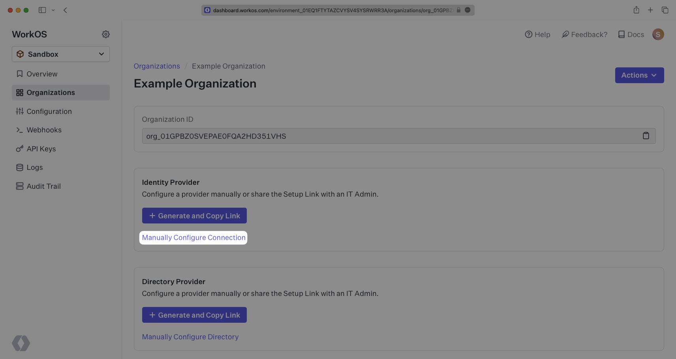Open the Safari share icon
This screenshot has height=359, width=676.
coord(636,10)
